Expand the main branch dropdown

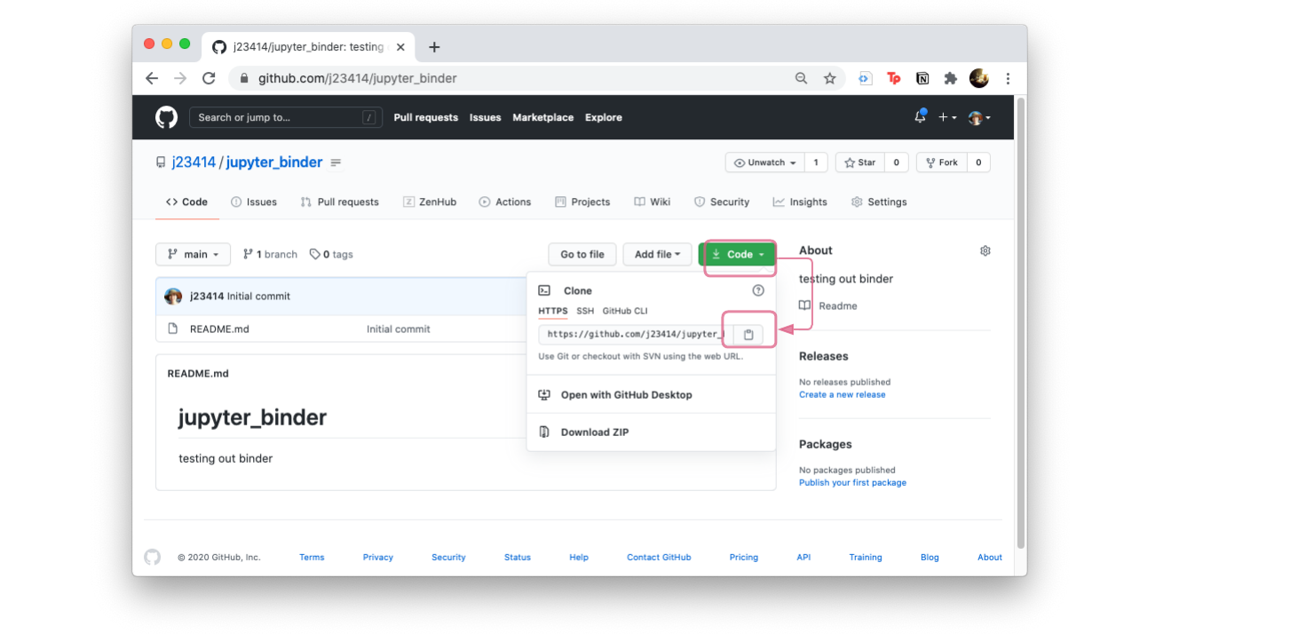coord(193,255)
